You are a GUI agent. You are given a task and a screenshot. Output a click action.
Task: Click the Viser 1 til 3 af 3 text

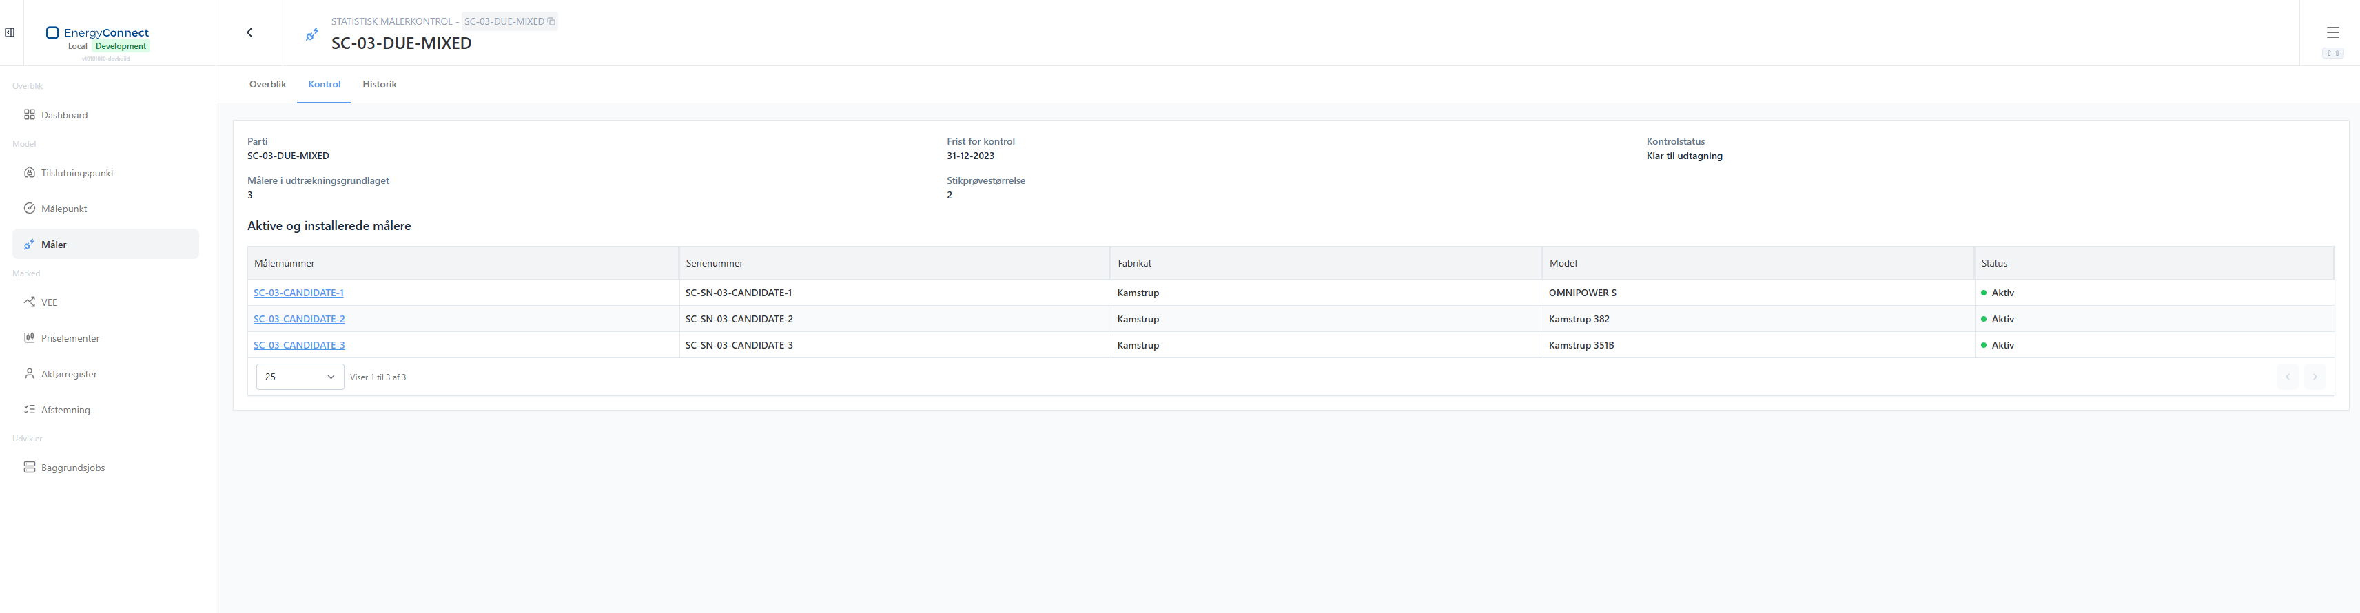(378, 377)
